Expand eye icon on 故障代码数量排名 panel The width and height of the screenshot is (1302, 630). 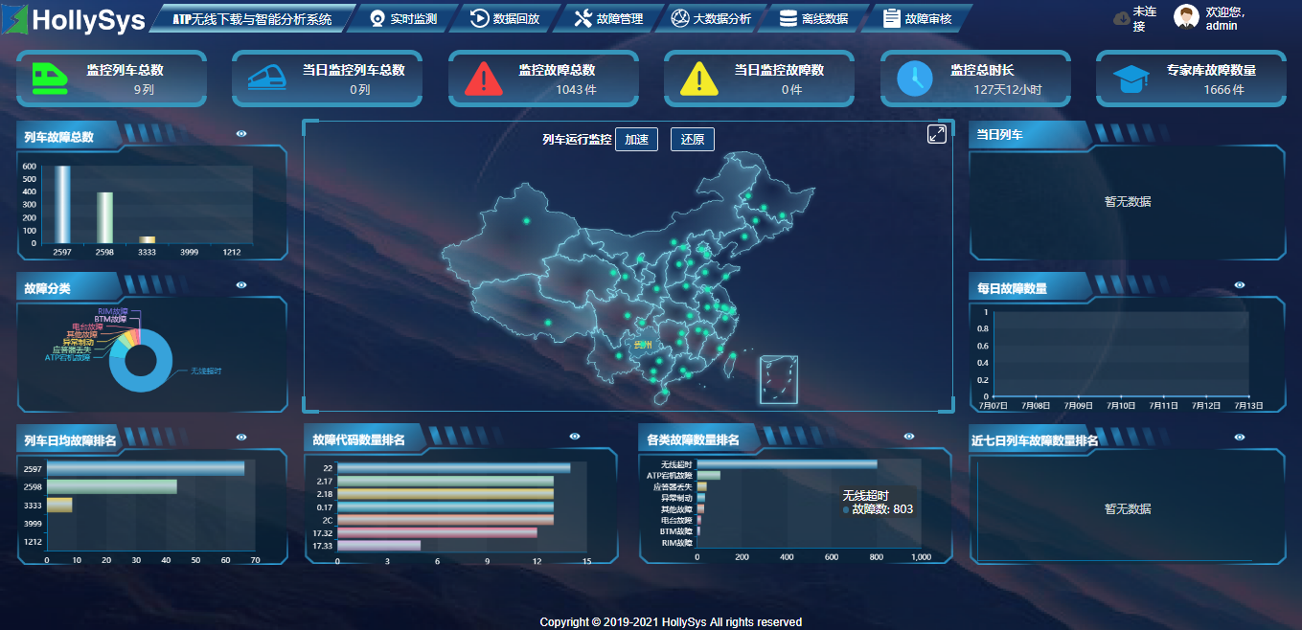(575, 437)
